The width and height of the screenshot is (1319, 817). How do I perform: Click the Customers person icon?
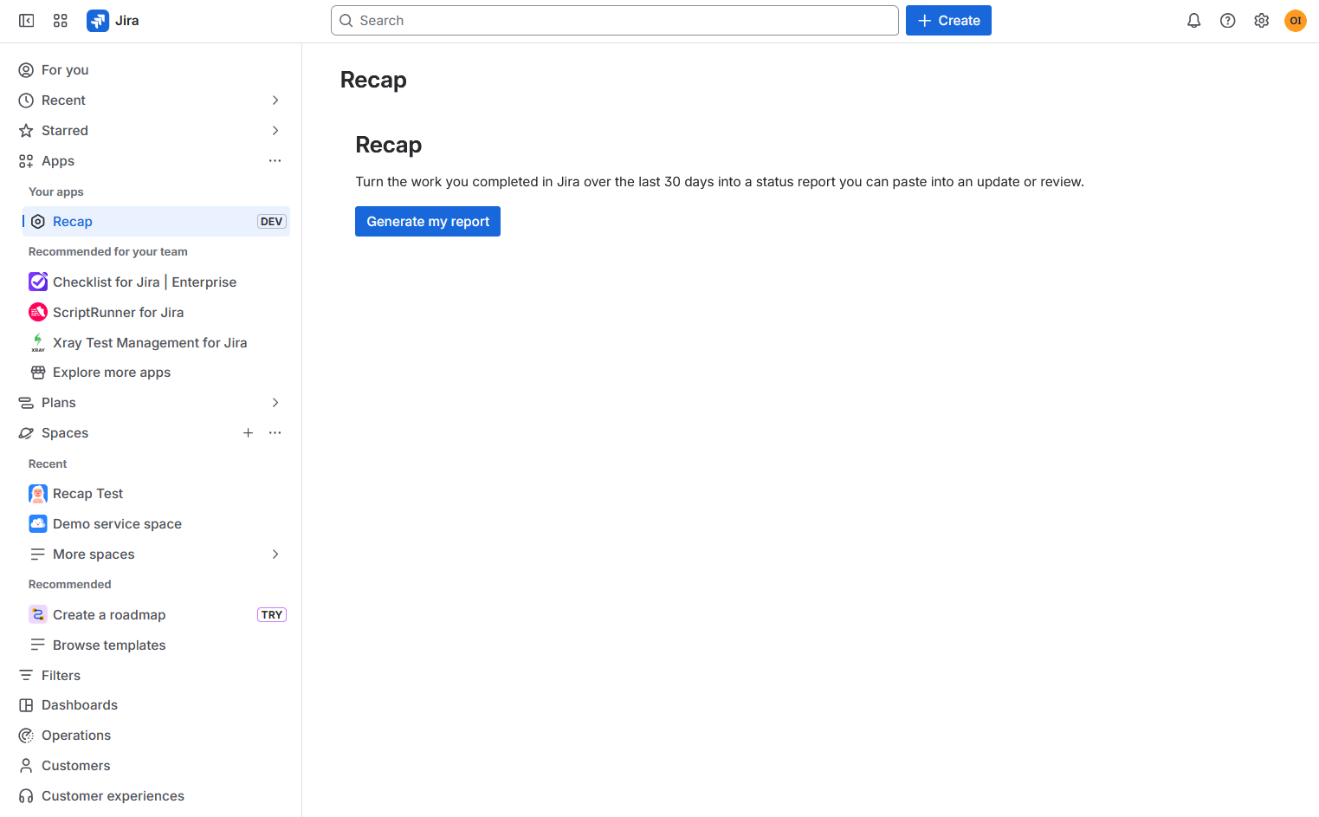(26, 766)
